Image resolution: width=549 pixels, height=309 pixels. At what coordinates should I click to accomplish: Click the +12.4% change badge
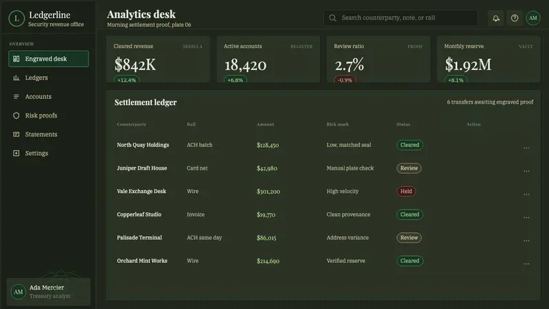[x=127, y=80]
